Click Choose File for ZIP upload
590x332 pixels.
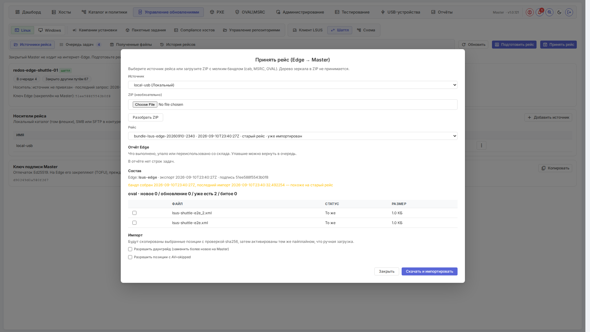[x=145, y=105]
